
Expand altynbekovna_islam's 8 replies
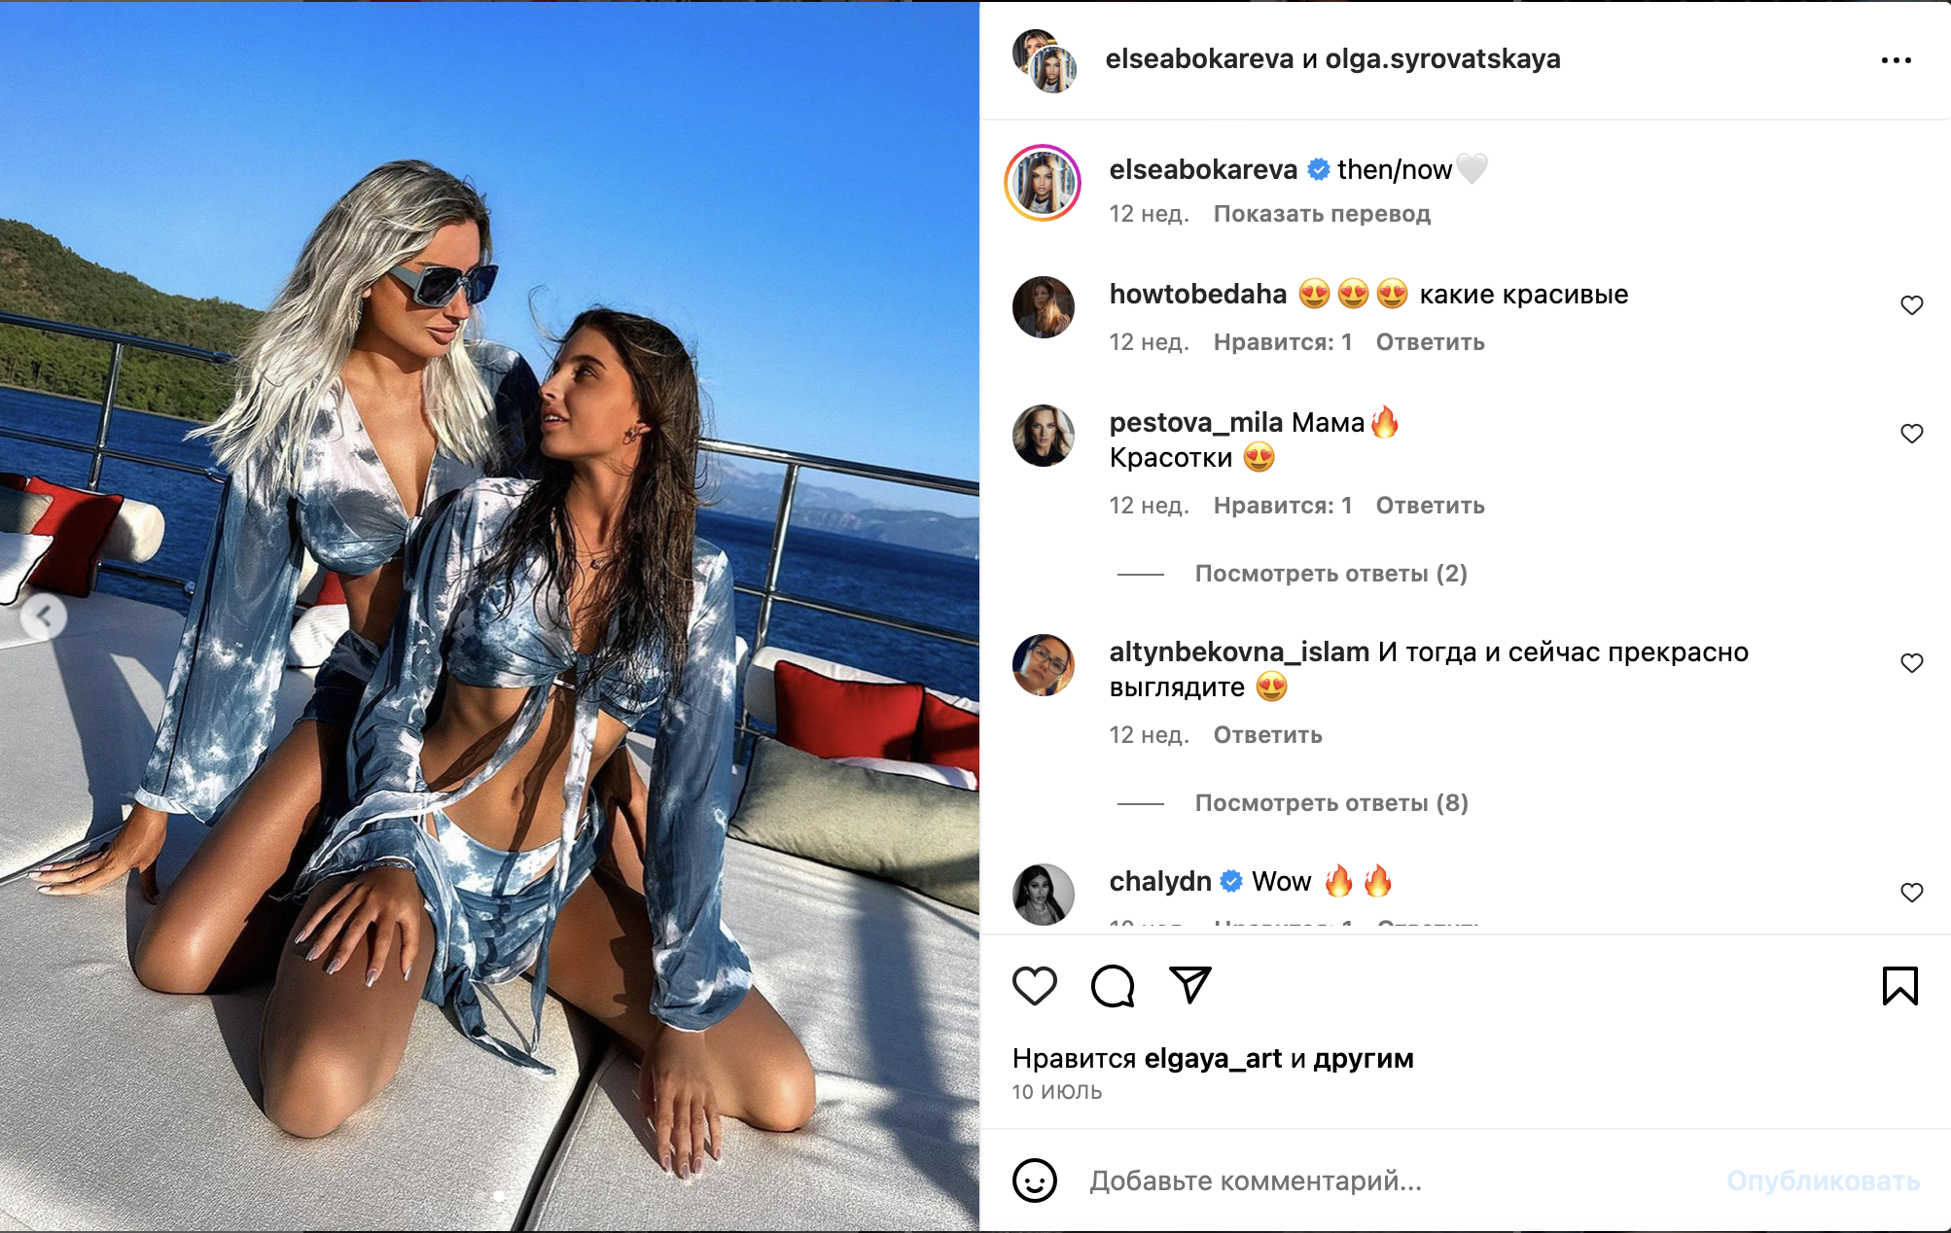point(1330,803)
